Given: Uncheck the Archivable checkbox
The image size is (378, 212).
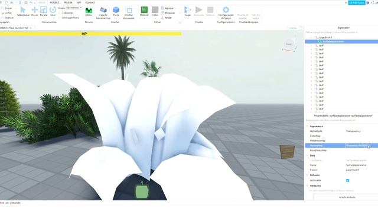Looking at the screenshot, I should (x=348, y=180).
